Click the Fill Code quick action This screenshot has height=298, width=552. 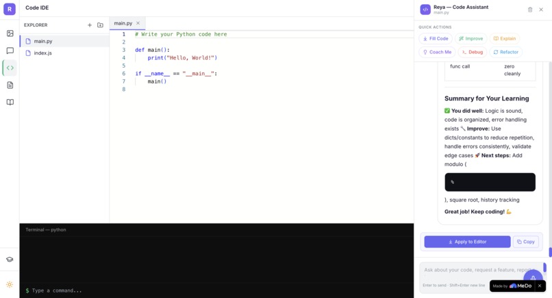[x=436, y=39]
